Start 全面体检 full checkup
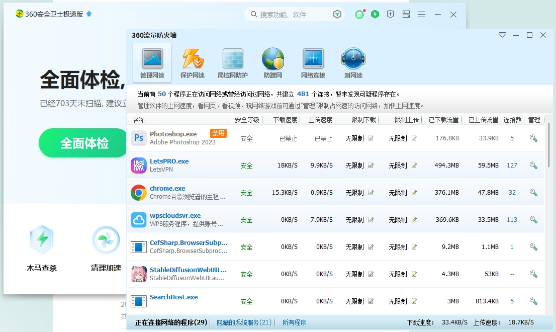The width and height of the screenshot is (556, 332). click(x=83, y=143)
